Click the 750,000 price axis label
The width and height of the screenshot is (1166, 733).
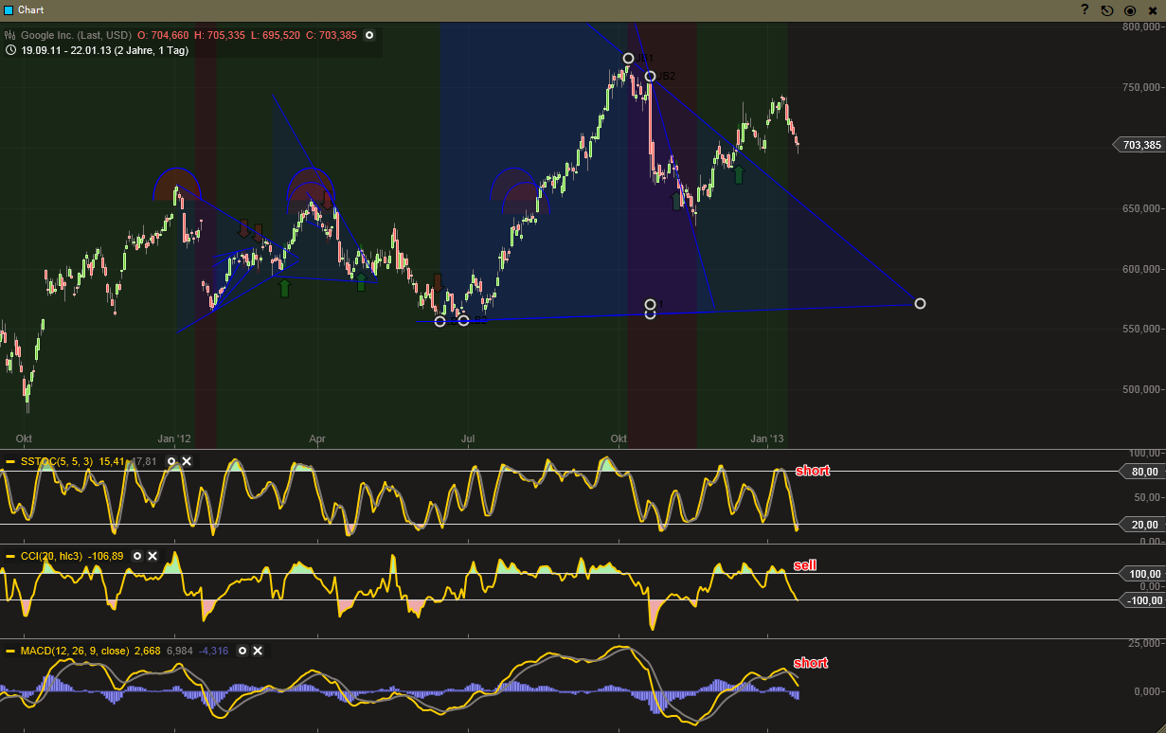tap(1143, 87)
